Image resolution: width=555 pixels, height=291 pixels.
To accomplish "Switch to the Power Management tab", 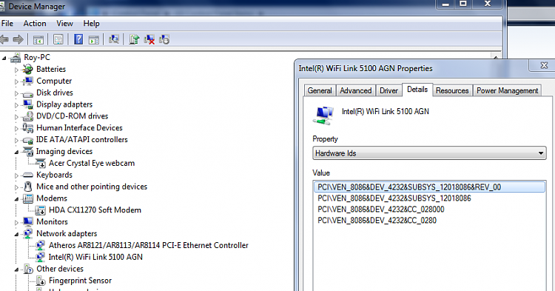I will [x=507, y=90].
